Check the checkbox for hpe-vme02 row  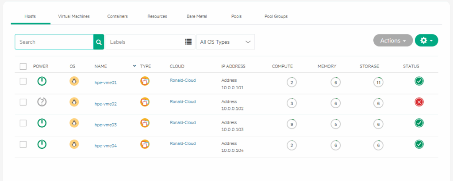[x=23, y=102]
